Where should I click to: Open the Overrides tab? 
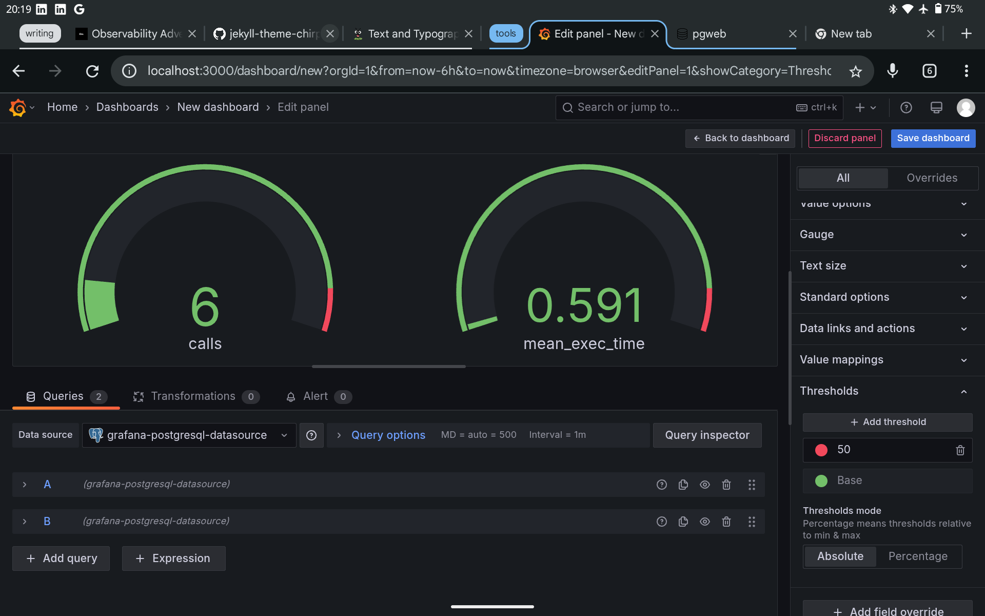(932, 178)
